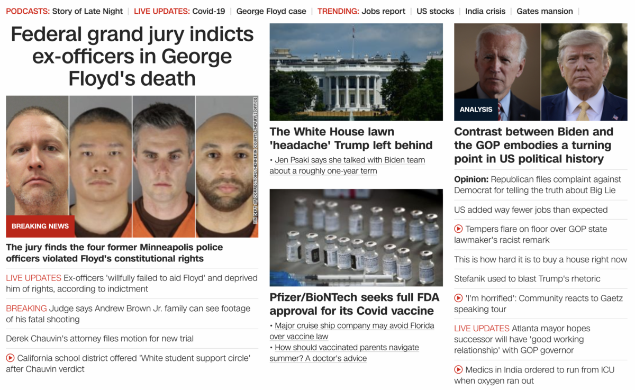
Task: Open the White House lawn photo
Action: point(356,72)
